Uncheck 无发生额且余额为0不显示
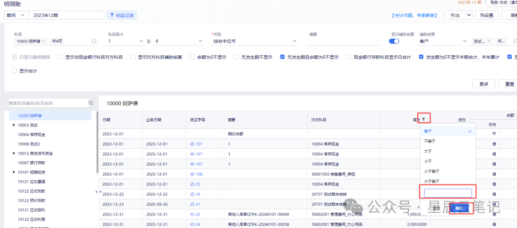Screen dimensions: 517x228 coord(282,57)
